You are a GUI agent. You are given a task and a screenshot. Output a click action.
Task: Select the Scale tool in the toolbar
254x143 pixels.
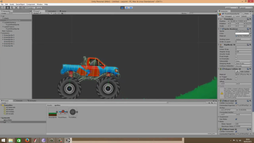point(16,8)
